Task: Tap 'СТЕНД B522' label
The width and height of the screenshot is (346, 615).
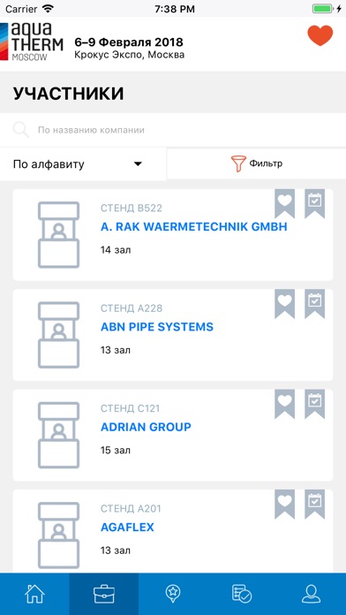Action: 132,209
